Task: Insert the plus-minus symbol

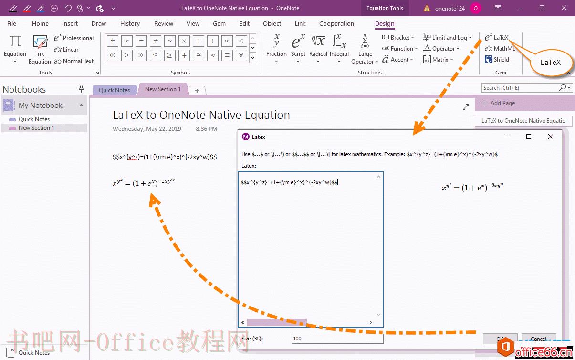Action: [x=113, y=41]
